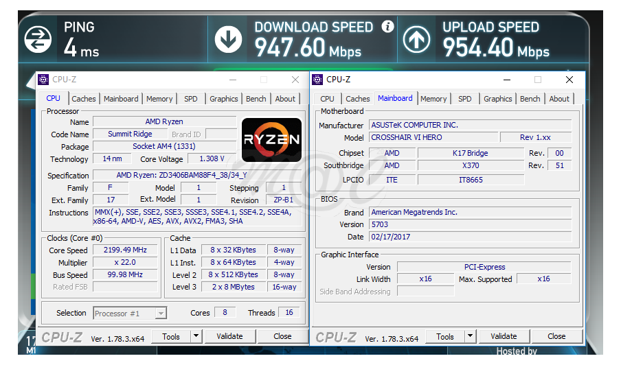The width and height of the screenshot is (621, 365).
Task: Click the K17 Bridge chipset value
Action: [471, 153]
